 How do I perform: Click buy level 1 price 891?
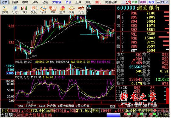[134, 34]
